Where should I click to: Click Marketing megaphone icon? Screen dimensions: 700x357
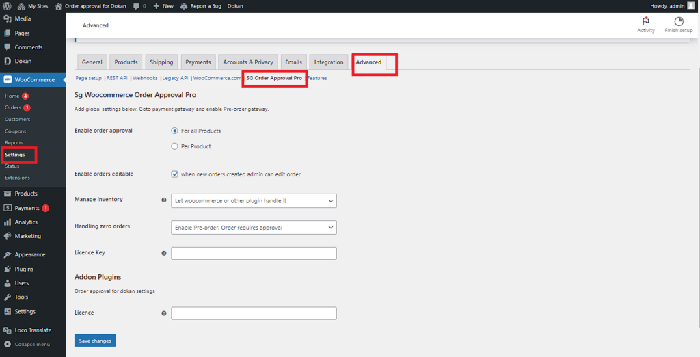click(x=8, y=236)
